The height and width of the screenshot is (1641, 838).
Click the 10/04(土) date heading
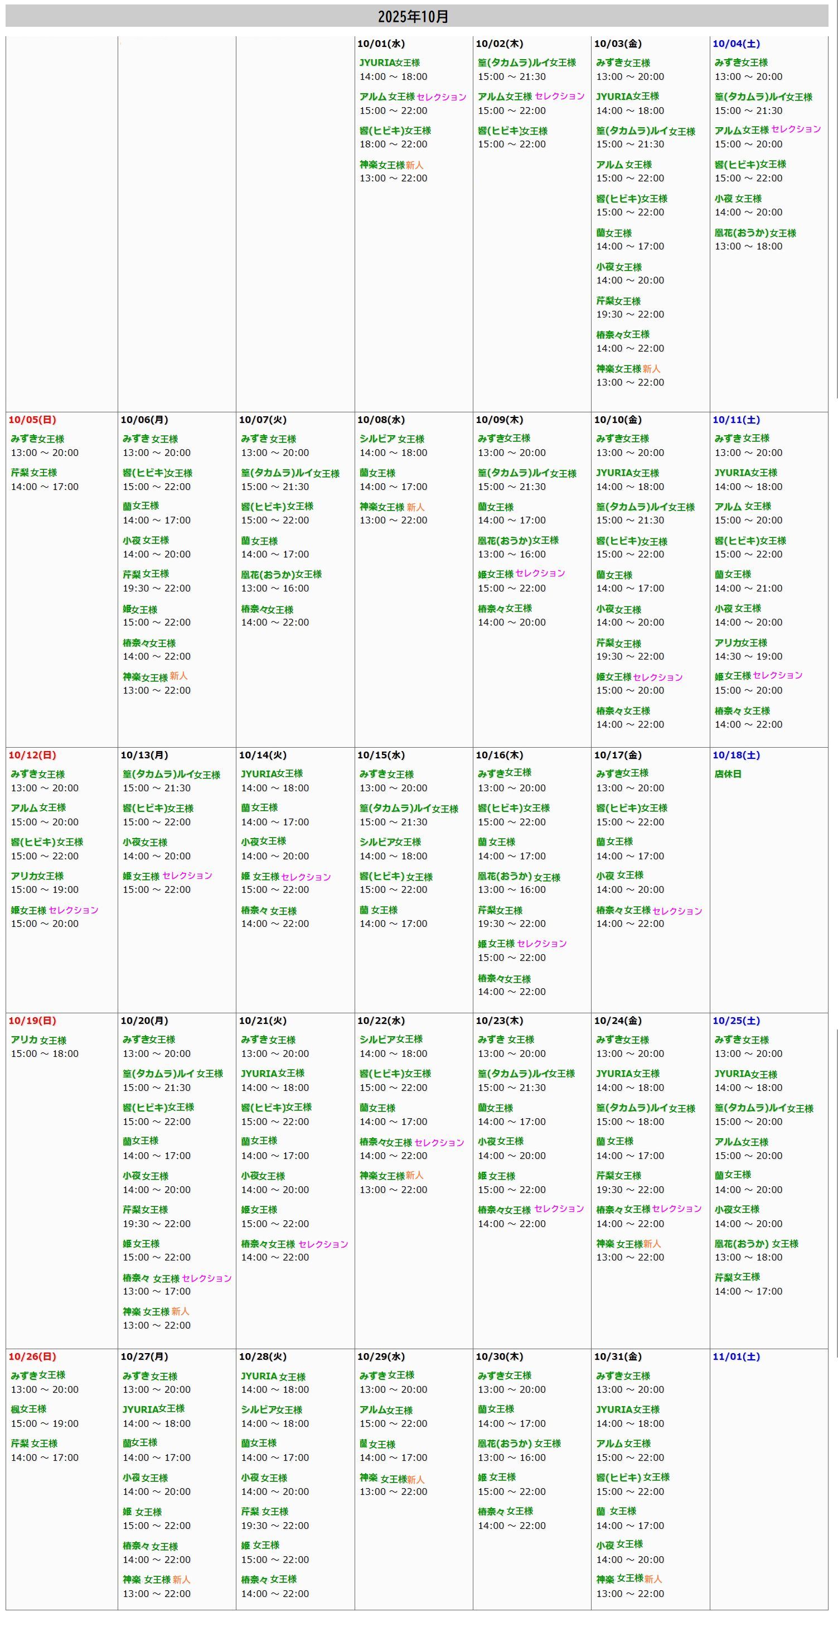(x=735, y=44)
